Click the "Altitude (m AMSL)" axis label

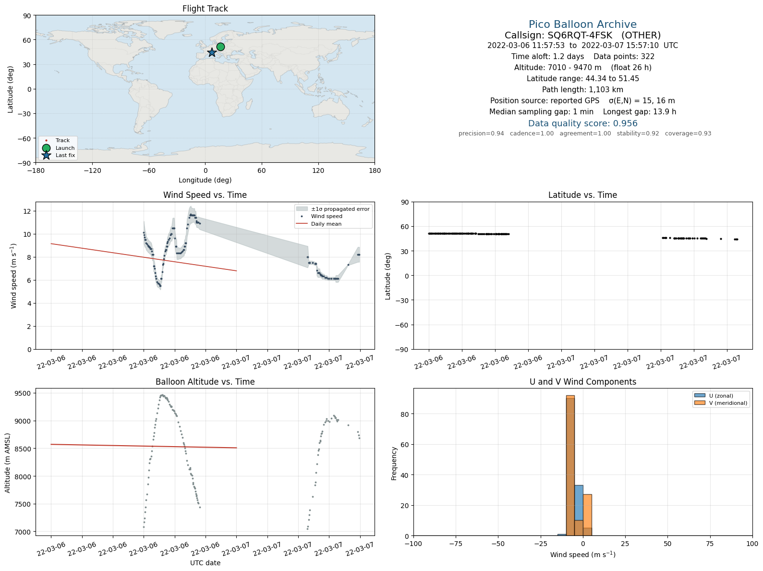point(8,463)
